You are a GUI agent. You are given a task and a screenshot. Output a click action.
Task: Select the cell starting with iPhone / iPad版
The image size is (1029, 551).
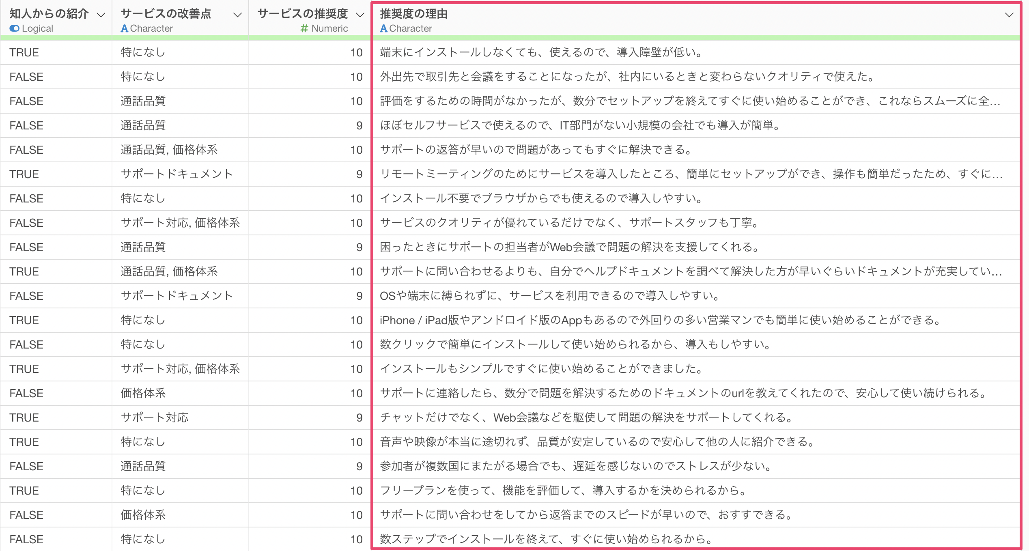[x=660, y=320]
